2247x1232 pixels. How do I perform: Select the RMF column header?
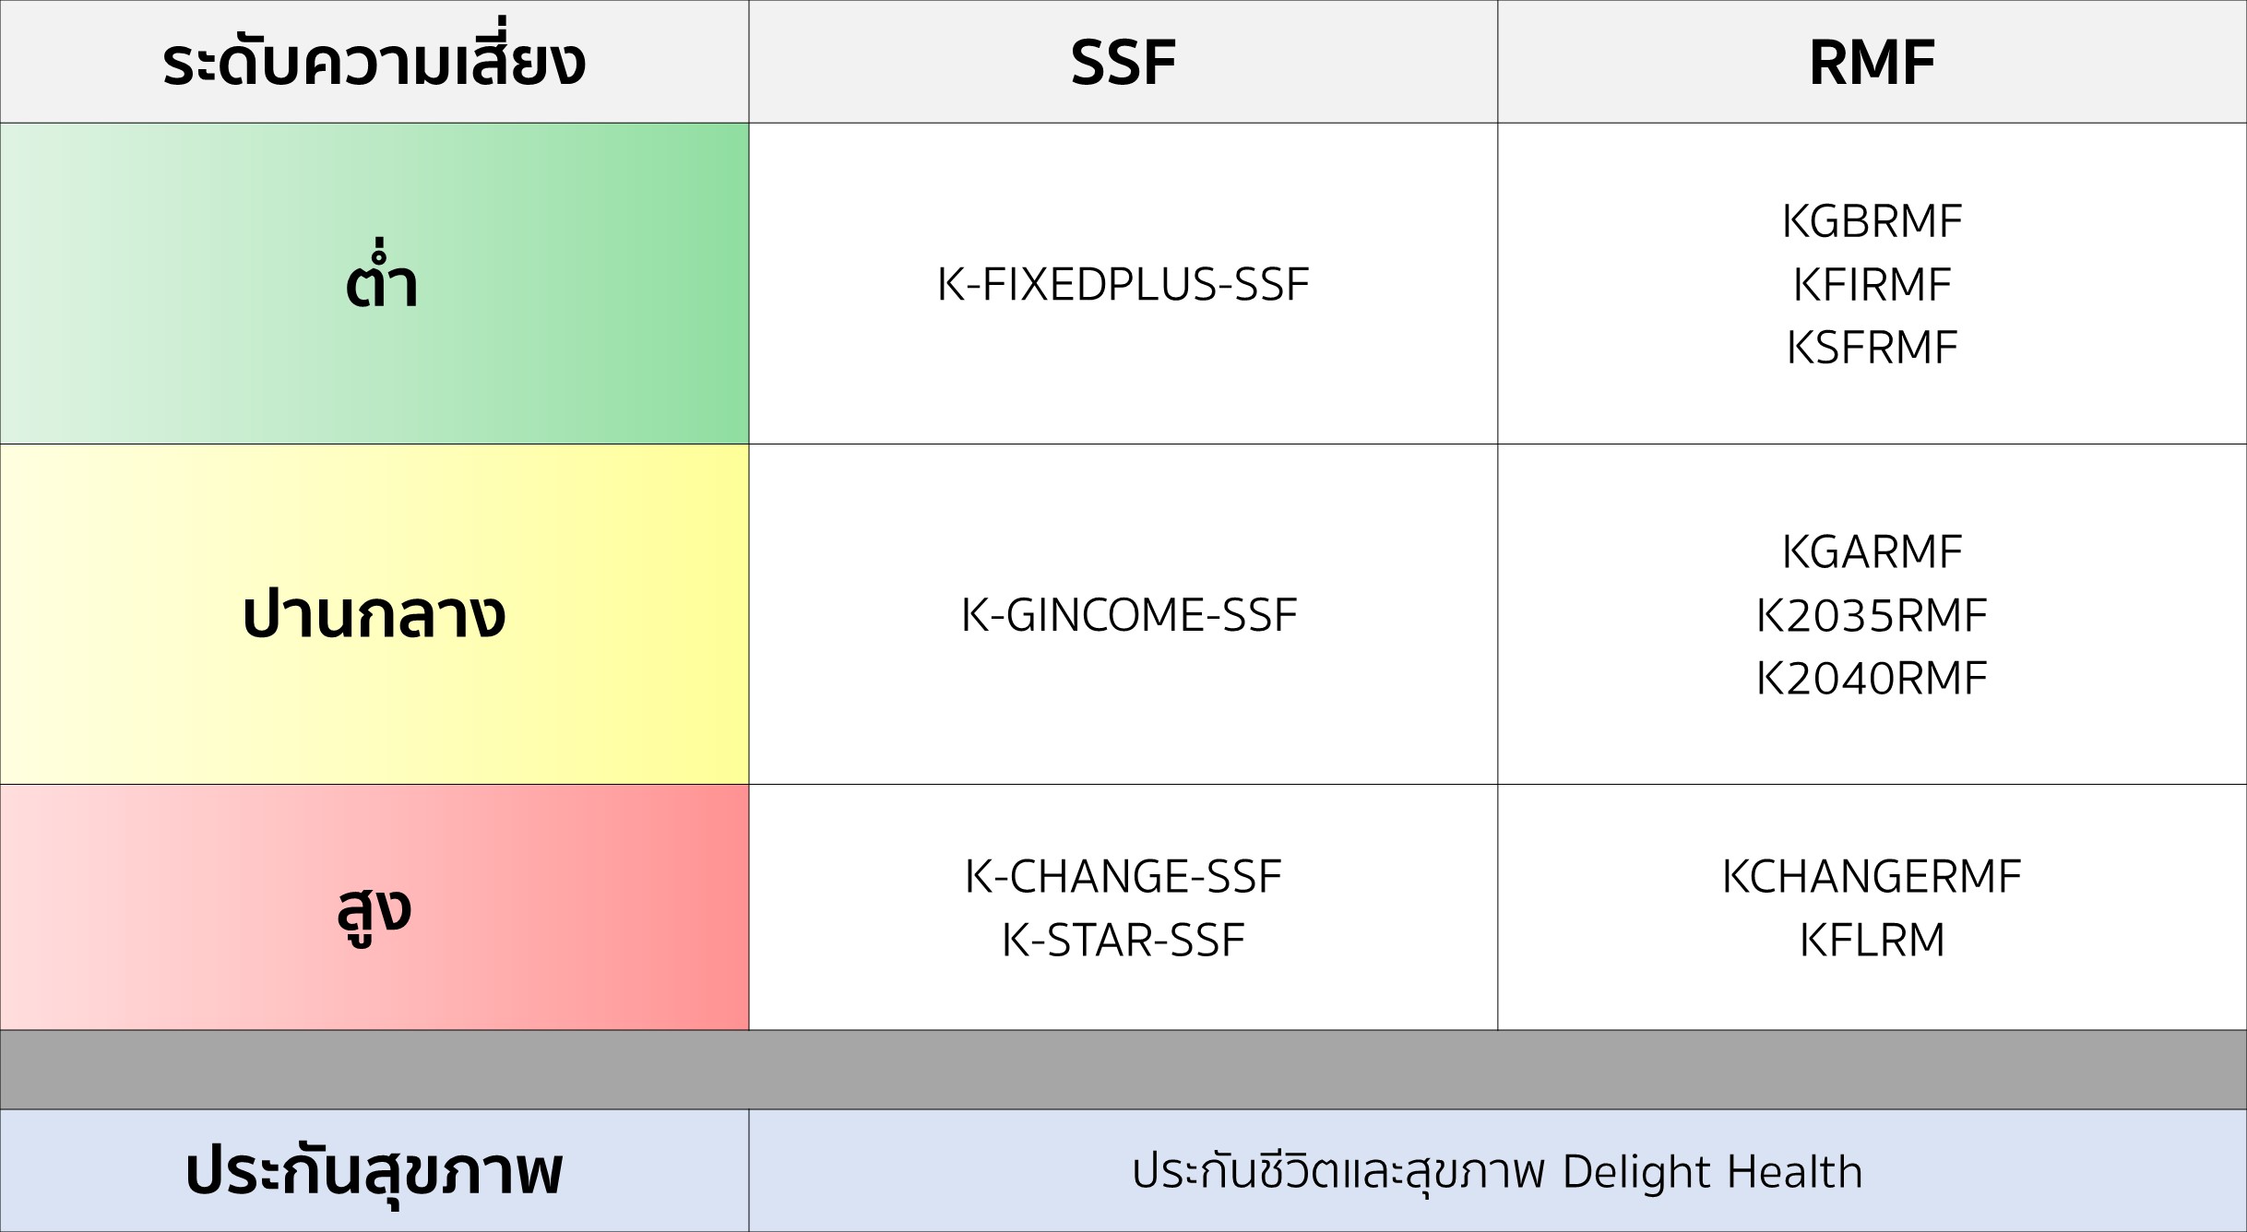click(x=1872, y=63)
